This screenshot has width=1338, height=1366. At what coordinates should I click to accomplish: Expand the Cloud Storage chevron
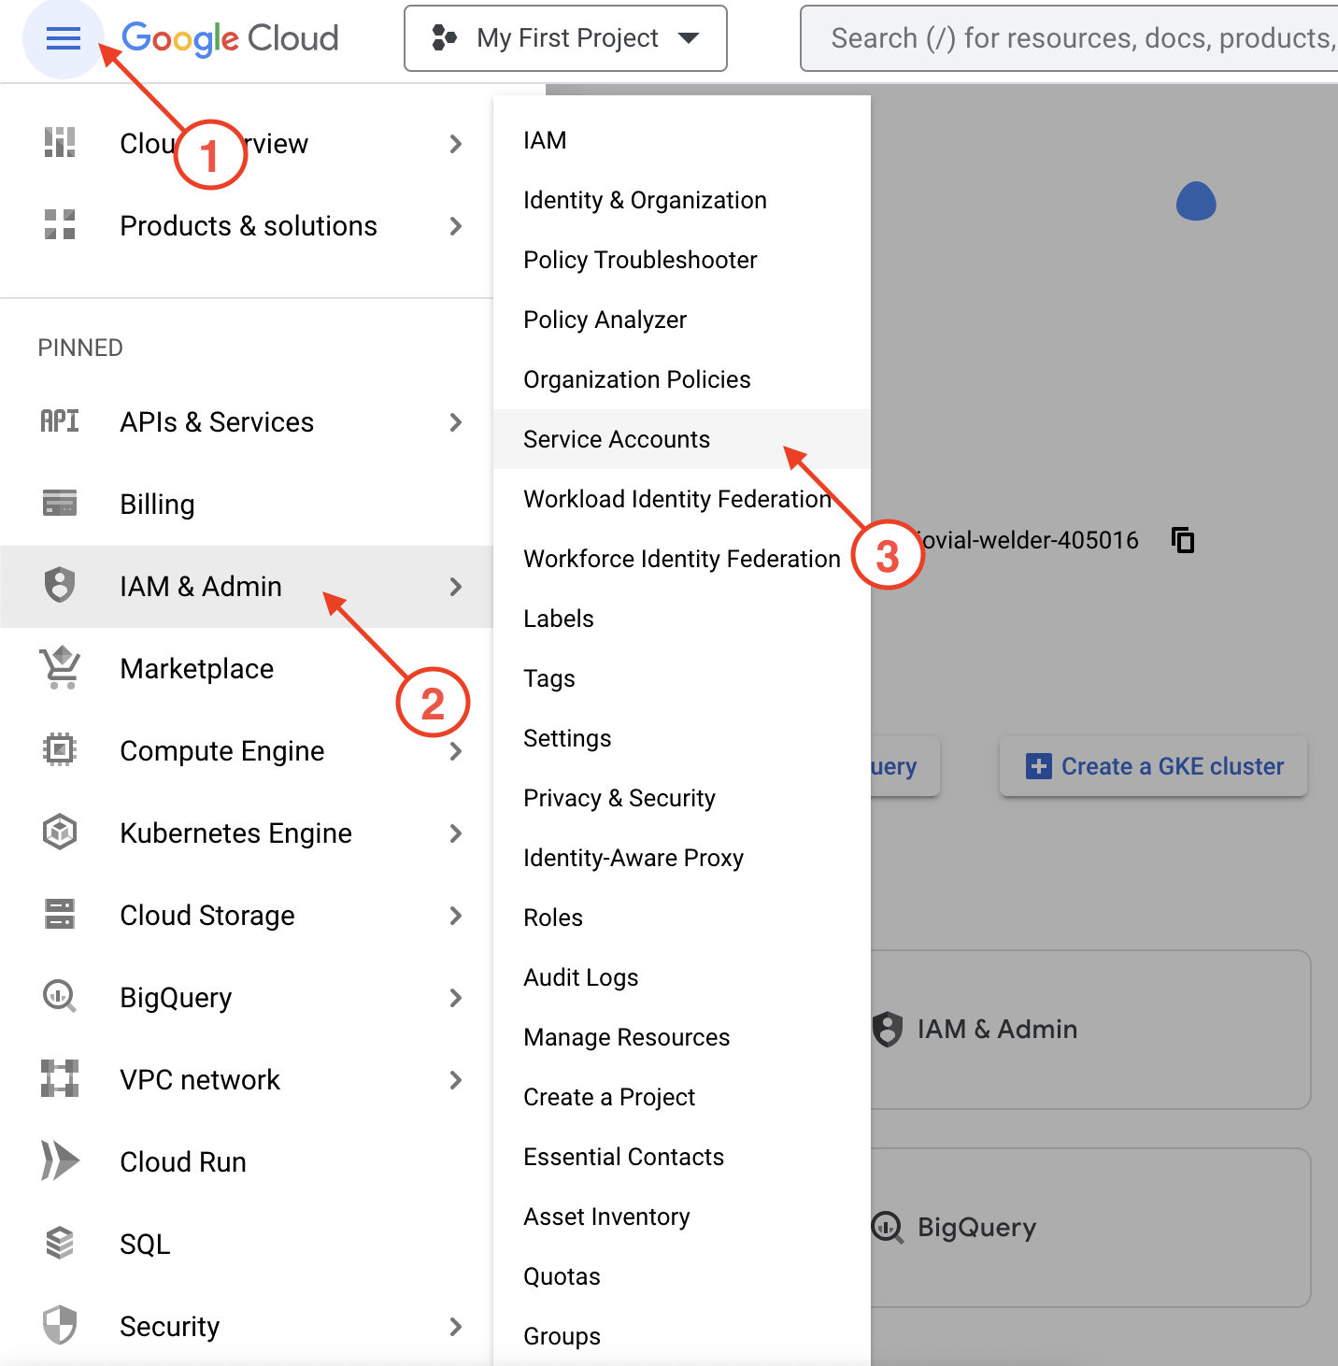pos(456,916)
